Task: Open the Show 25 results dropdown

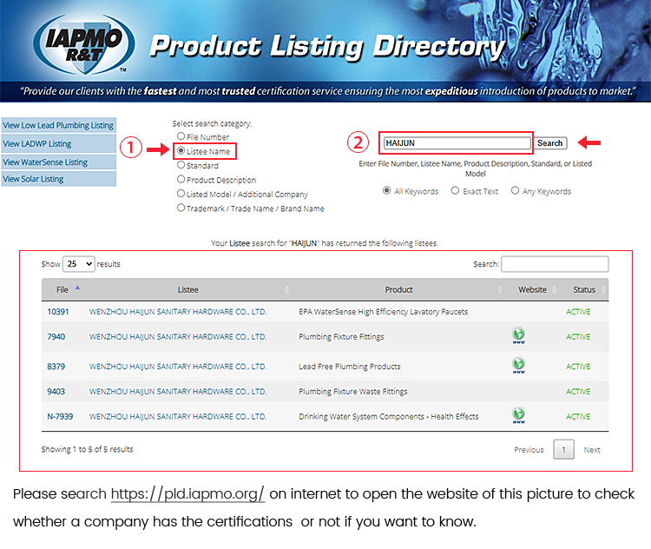Action: click(78, 264)
